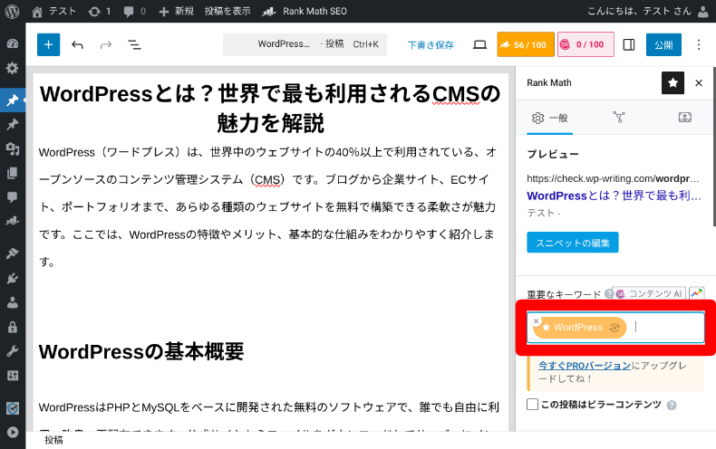
Task: Toggle the settings sidebar panel icon
Action: [628, 44]
